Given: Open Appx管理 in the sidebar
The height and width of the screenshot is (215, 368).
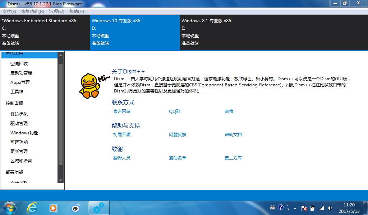Looking at the screenshot, I should click(20, 82).
